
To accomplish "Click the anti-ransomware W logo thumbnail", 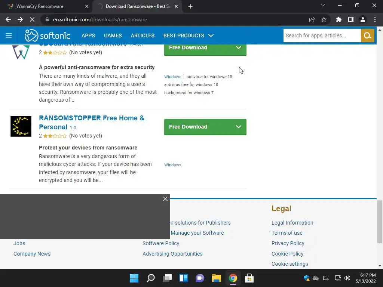I will [x=21, y=52].
